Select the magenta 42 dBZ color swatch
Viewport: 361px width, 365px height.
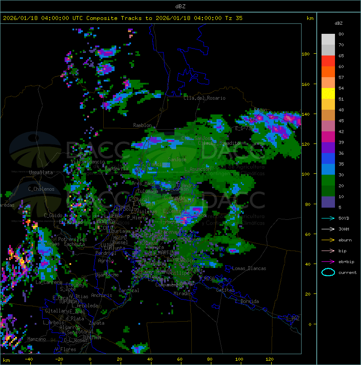pyautogui.click(x=328, y=137)
